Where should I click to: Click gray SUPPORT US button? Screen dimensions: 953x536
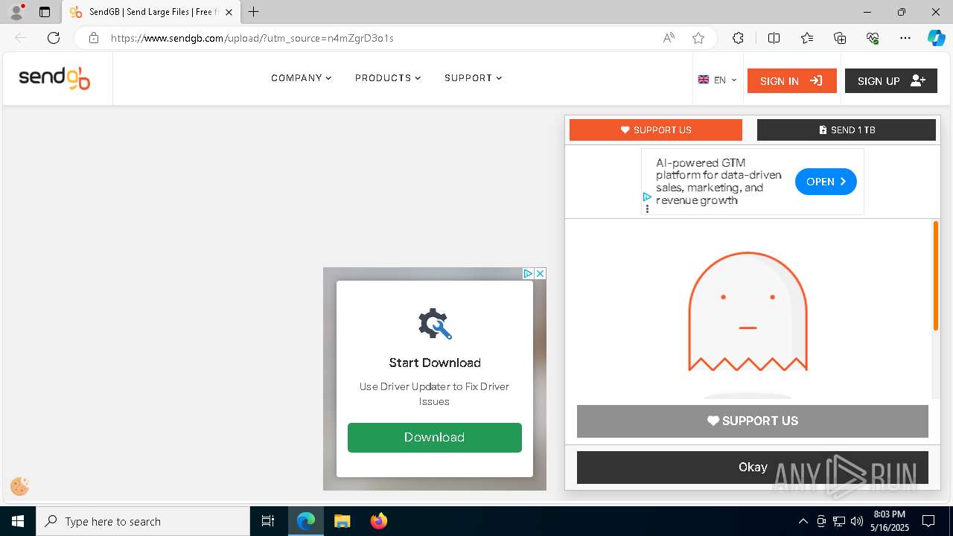pyautogui.click(x=752, y=421)
